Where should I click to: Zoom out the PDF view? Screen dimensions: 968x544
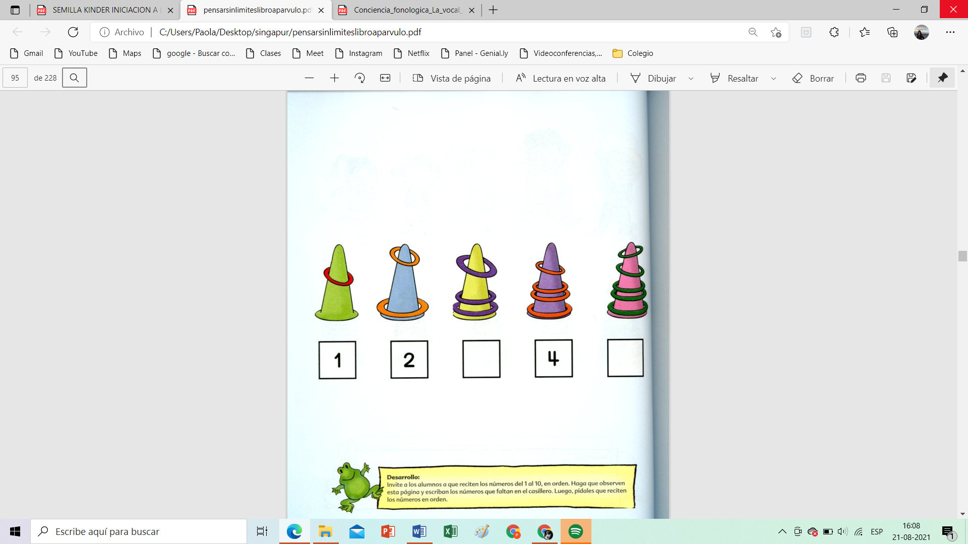[x=309, y=78]
